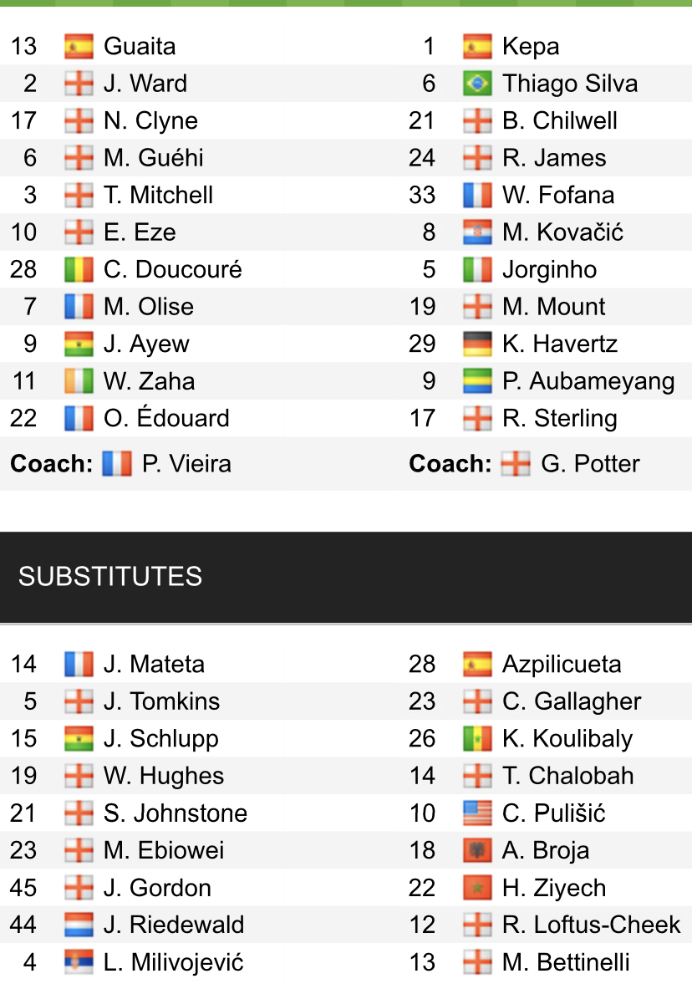Click the Germany flag next to K. Havertz
692x994 pixels.
point(477,344)
